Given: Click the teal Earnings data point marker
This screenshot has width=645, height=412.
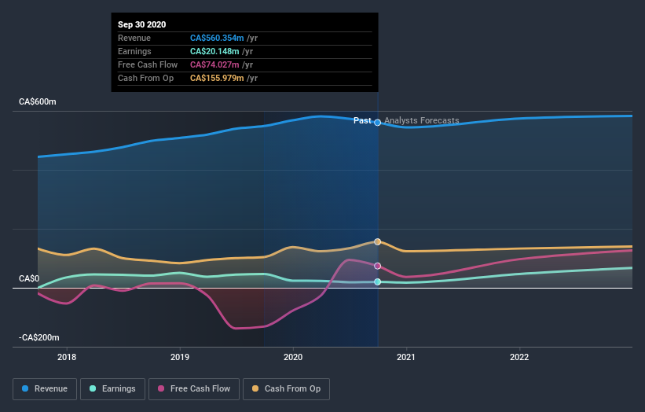Looking at the screenshot, I should [377, 282].
